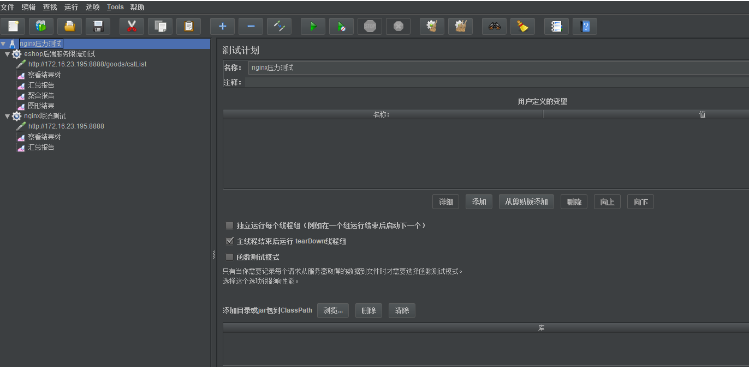Viewport: 749px width, 367px height.
Task: Stop the running test
Action: point(370,26)
